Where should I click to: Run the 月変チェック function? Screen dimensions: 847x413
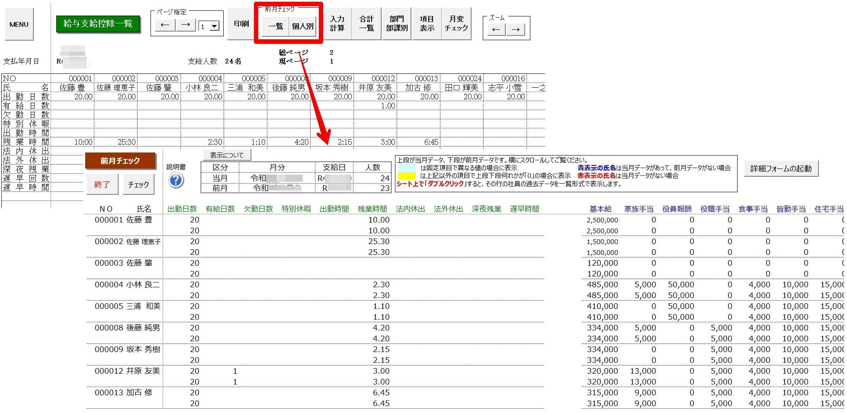(x=456, y=24)
